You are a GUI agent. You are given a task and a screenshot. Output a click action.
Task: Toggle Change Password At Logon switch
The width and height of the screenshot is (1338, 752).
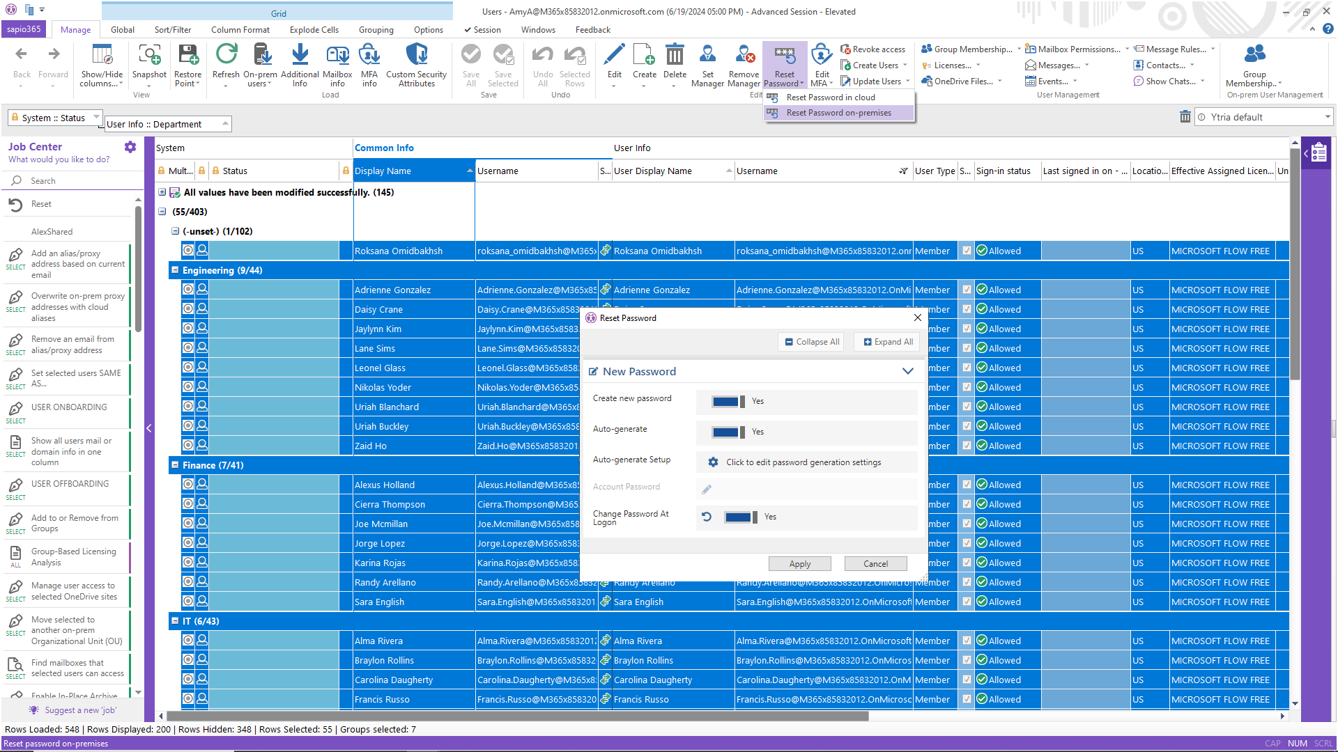tap(741, 517)
